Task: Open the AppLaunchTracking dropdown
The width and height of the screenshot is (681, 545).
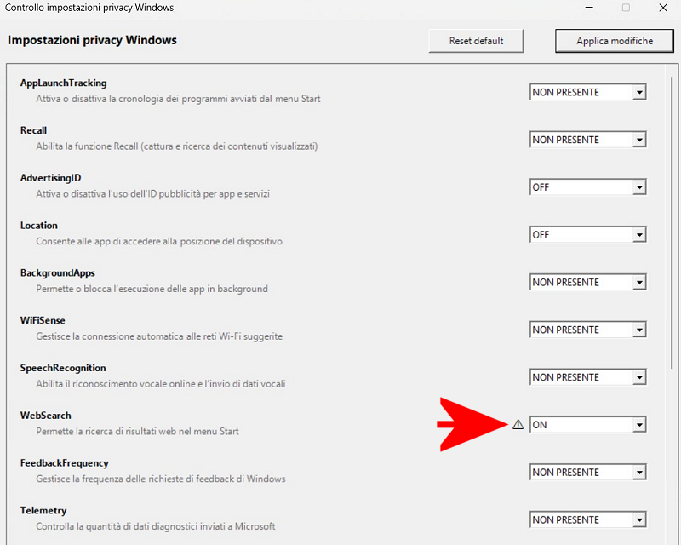Action: tap(587, 92)
